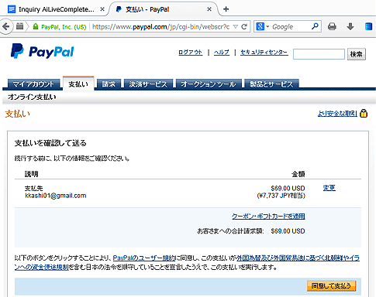376x297 pixels.
Task: Focus the PayPal site search field
Action: coord(319,54)
